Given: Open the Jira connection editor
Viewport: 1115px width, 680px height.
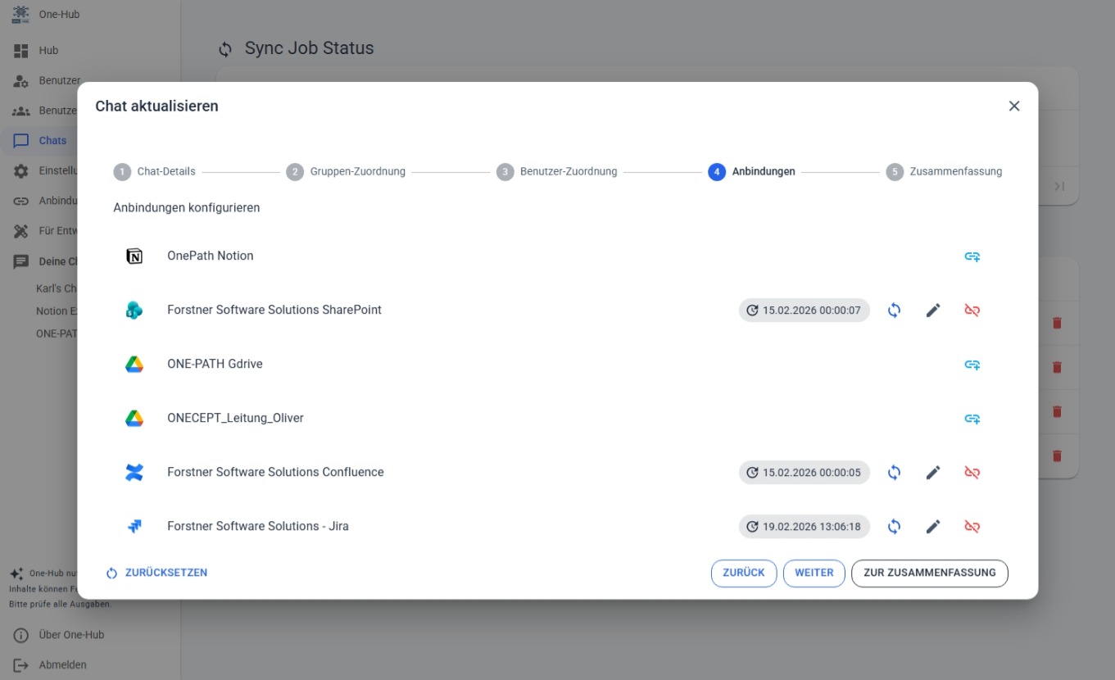Looking at the screenshot, I should coord(932,527).
